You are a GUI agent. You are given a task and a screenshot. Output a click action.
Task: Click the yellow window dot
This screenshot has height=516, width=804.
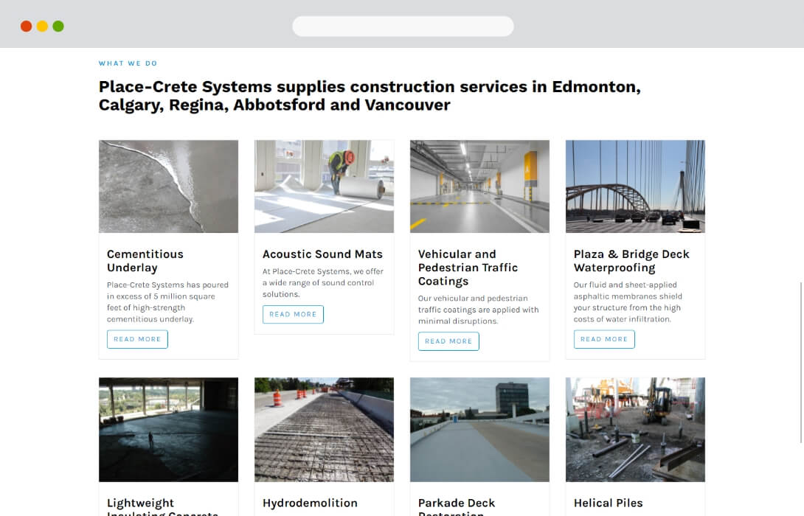42,26
